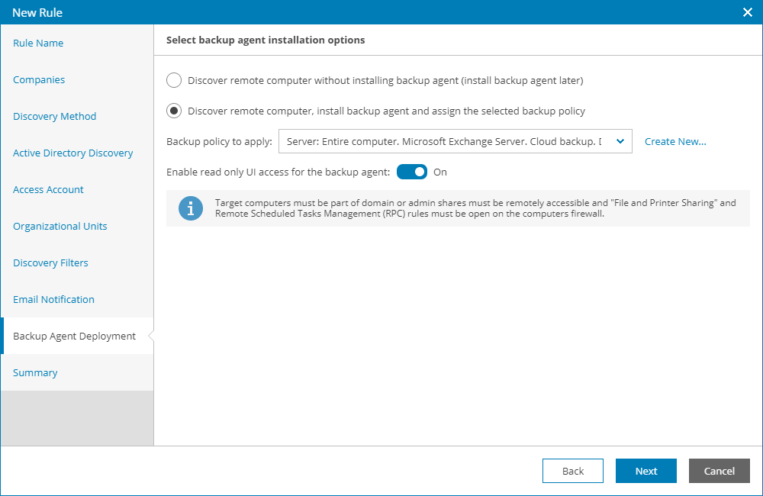Jump to the Summary step
Screen dimensions: 763x496
[x=35, y=373]
